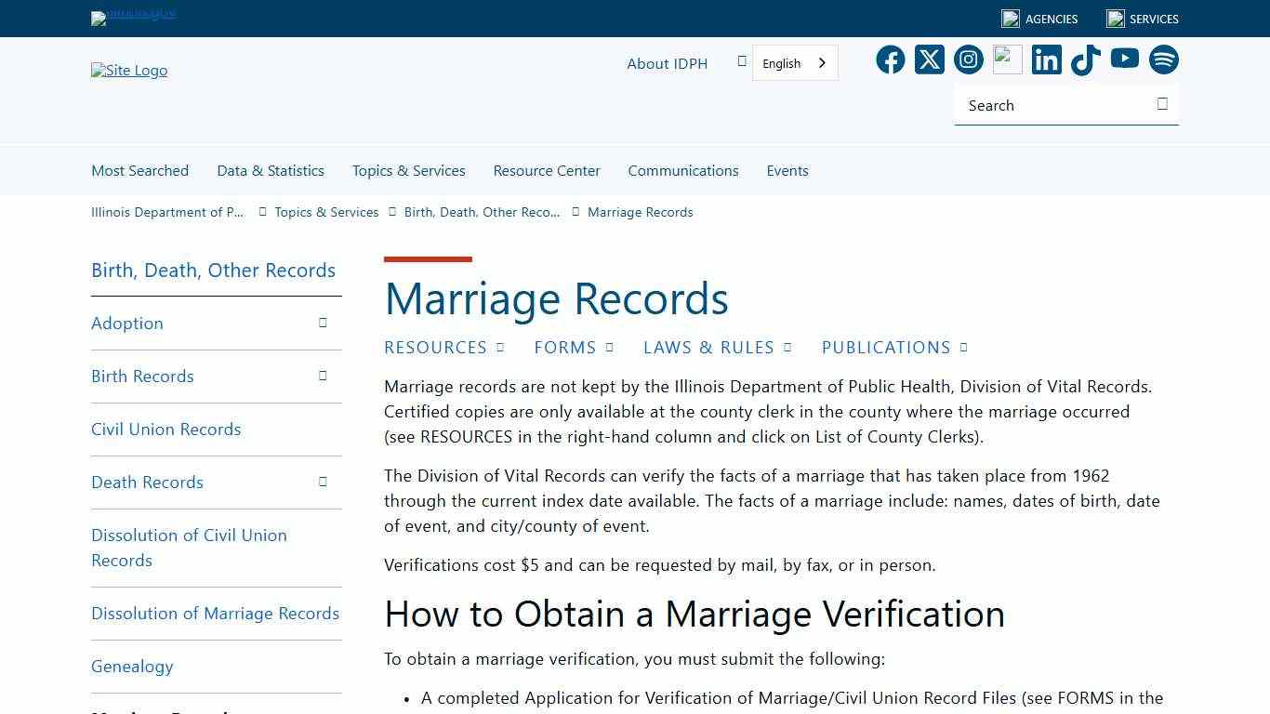Select the Resource Center menu item
The height and width of the screenshot is (714, 1270).
[x=547, y=170]
